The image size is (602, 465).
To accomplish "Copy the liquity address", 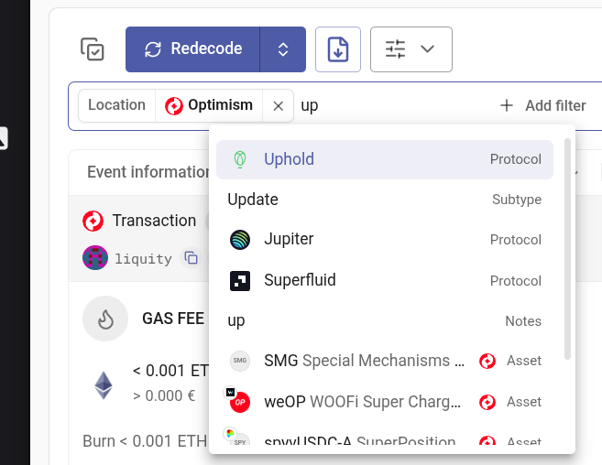I will tap(191, 258).
